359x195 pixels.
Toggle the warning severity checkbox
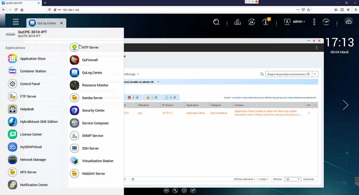pos(156,97)
